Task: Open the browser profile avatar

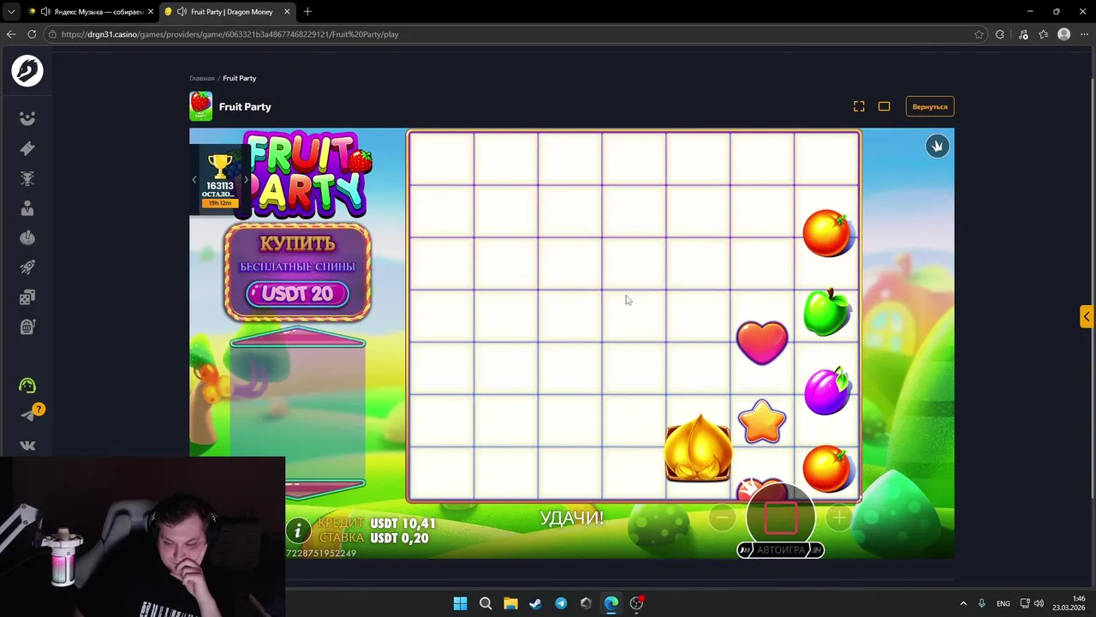Action: [1063, 34]
